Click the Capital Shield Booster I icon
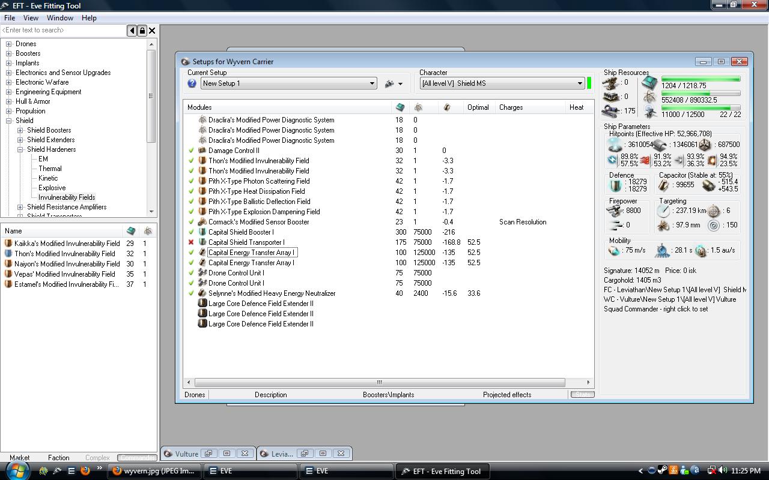Screen dimensions: 769x480 [x=202, y=232]
